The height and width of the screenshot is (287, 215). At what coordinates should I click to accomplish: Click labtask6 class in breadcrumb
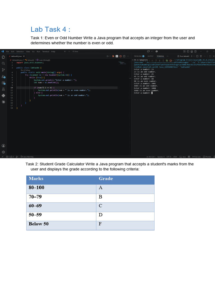click(x=30, y=60)
